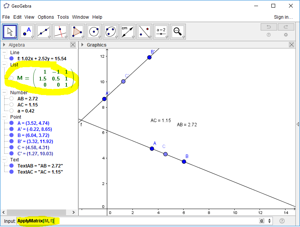The width and height of the screenshot is (300, 227).
Task: Select the Zoom magnifier tool
Action: tap(178, 32)
